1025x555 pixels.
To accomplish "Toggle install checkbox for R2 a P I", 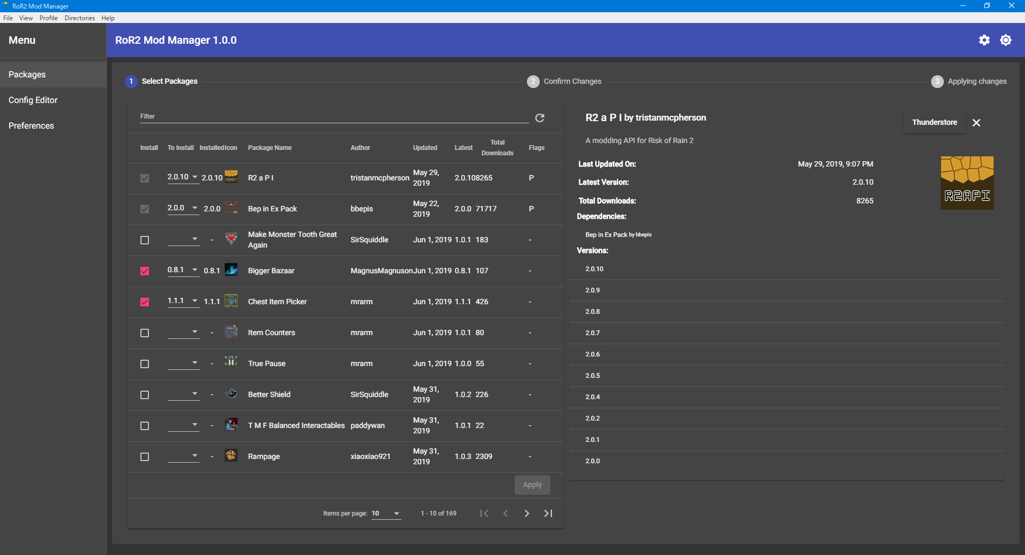I will click(x=145, y=178).
